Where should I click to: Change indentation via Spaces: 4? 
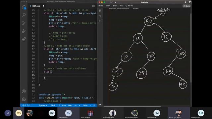(43, 105)
